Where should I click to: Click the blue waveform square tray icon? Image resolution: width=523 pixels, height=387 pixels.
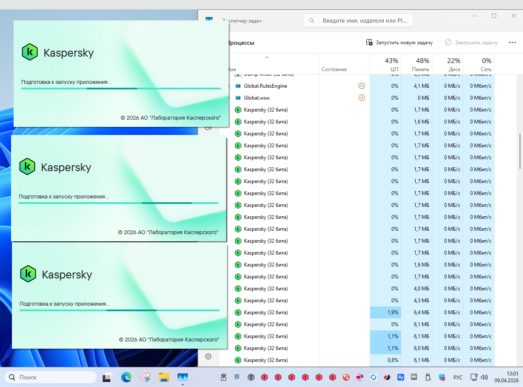[x=401, y=377]
